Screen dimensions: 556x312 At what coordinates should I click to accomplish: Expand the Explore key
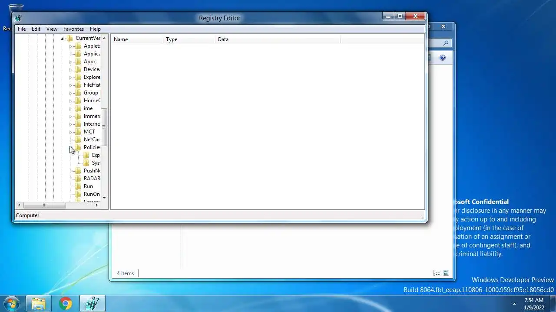[x=70, y=77]
